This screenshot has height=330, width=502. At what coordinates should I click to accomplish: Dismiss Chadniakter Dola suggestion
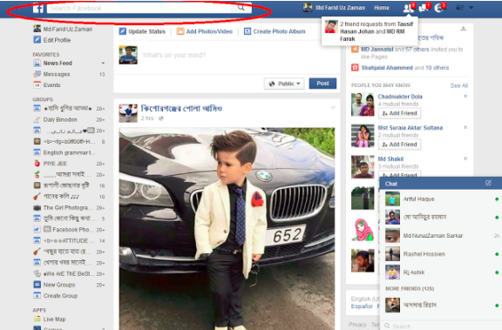(x=465, y=97)
